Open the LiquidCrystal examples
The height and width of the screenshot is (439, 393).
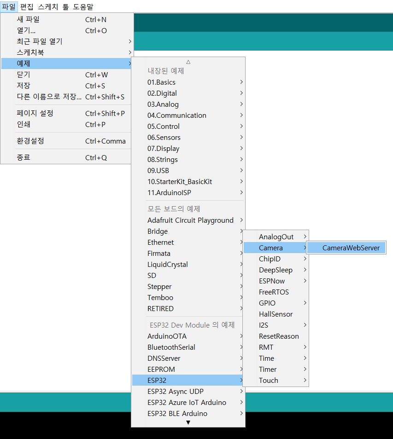pyautogui.click(x=188, y=264)
